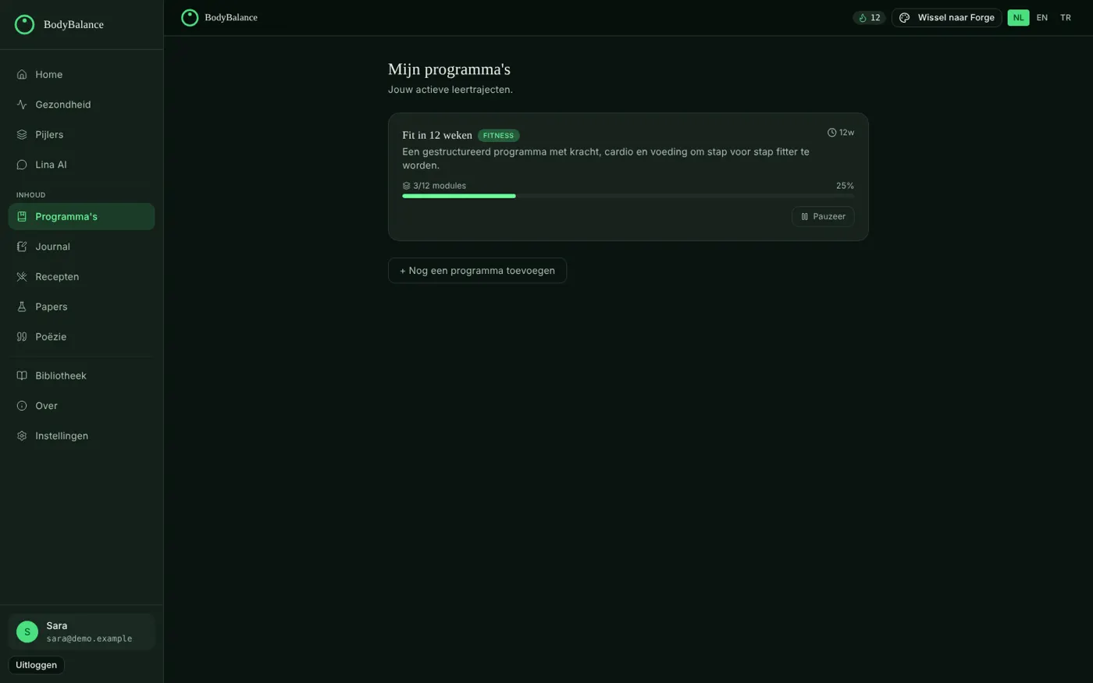Click the BodyBalance logo icon in top bar

coord(190,17)
